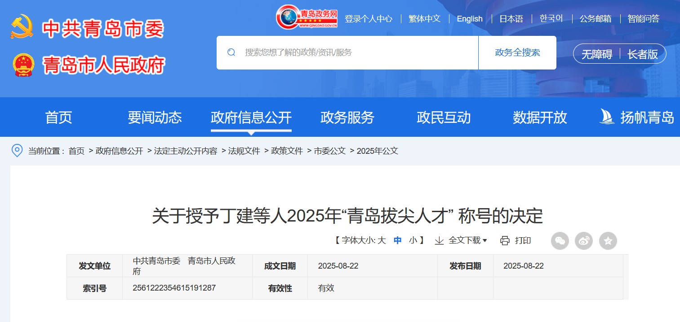Click 市委公文 in the breadcrumb
680x322 pixels.
coord(329,151)
